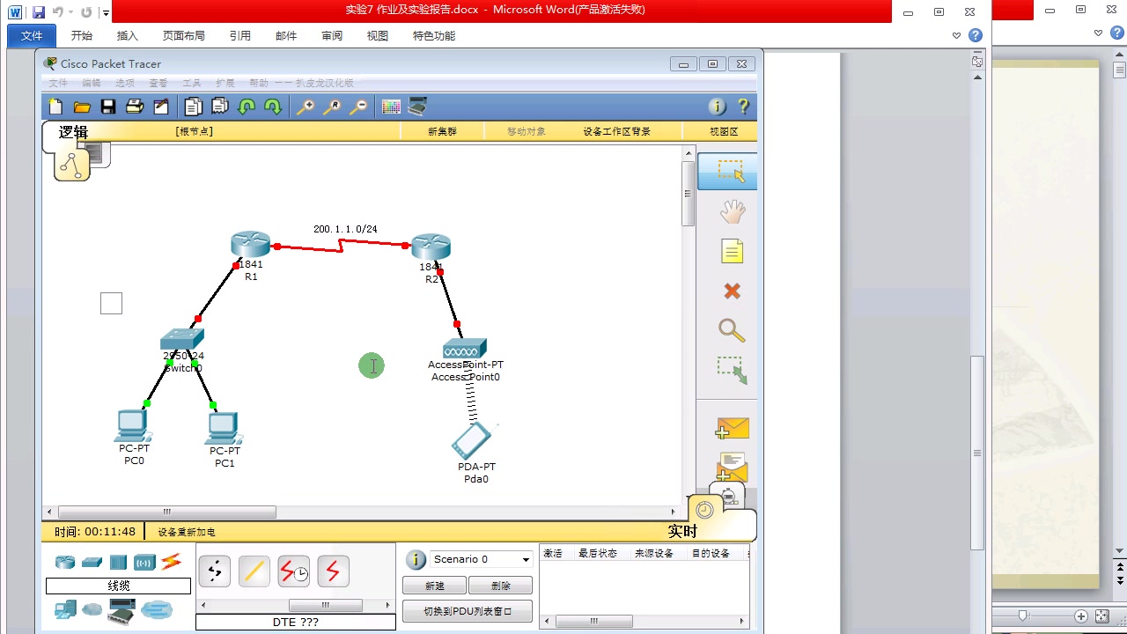Add a simple PDU envelope
The width and height of the screenshot is (1127, 634).
tap(732, 429)
